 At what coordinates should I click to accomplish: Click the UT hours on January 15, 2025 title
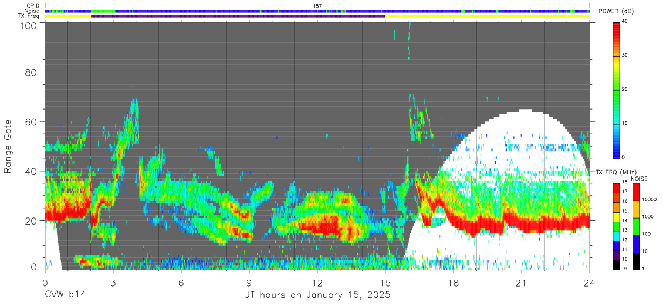pos(317,296)
